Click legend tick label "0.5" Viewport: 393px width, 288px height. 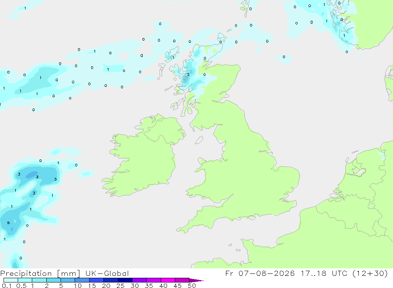tap(21, 286)
